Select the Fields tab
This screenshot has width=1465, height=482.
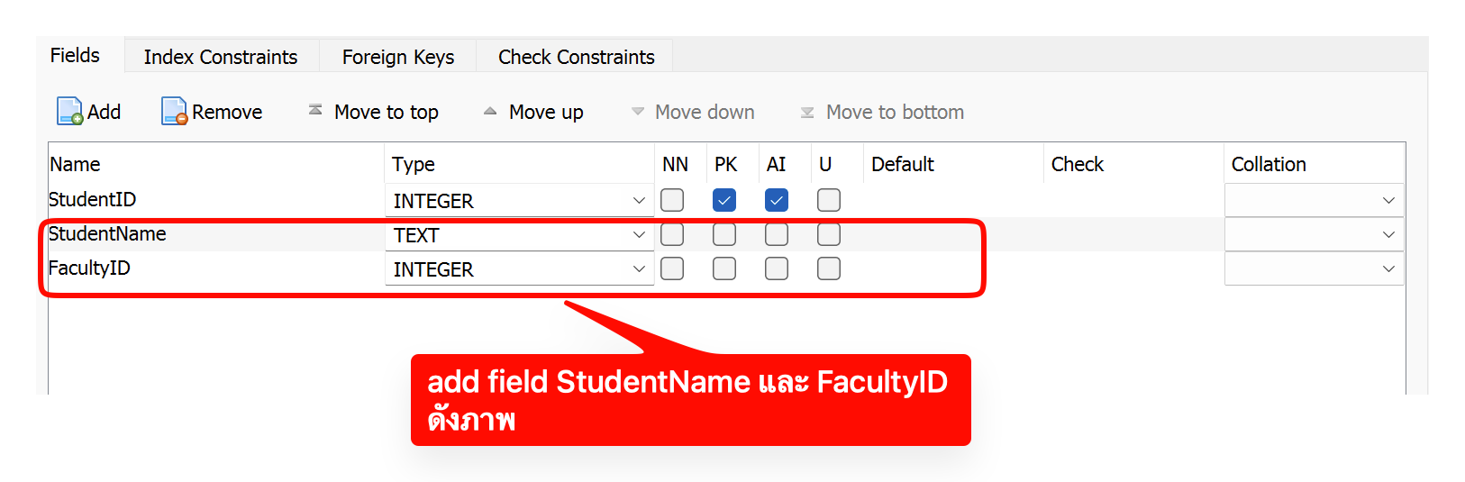75,56
